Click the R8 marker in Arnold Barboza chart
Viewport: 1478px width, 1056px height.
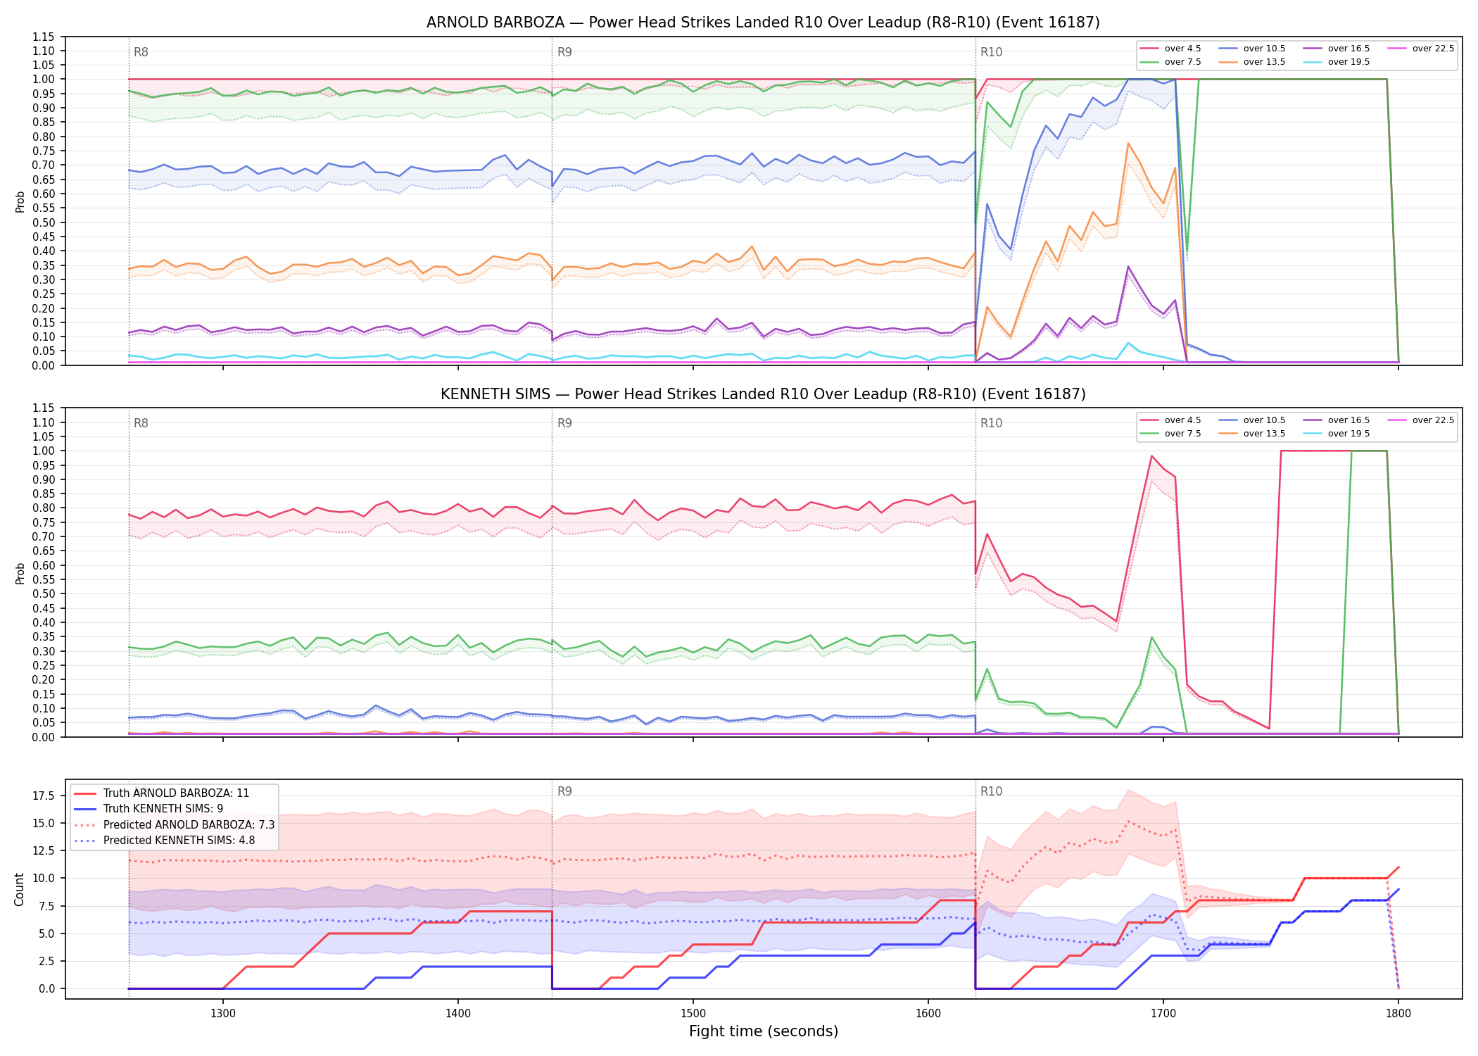[141, 52]
